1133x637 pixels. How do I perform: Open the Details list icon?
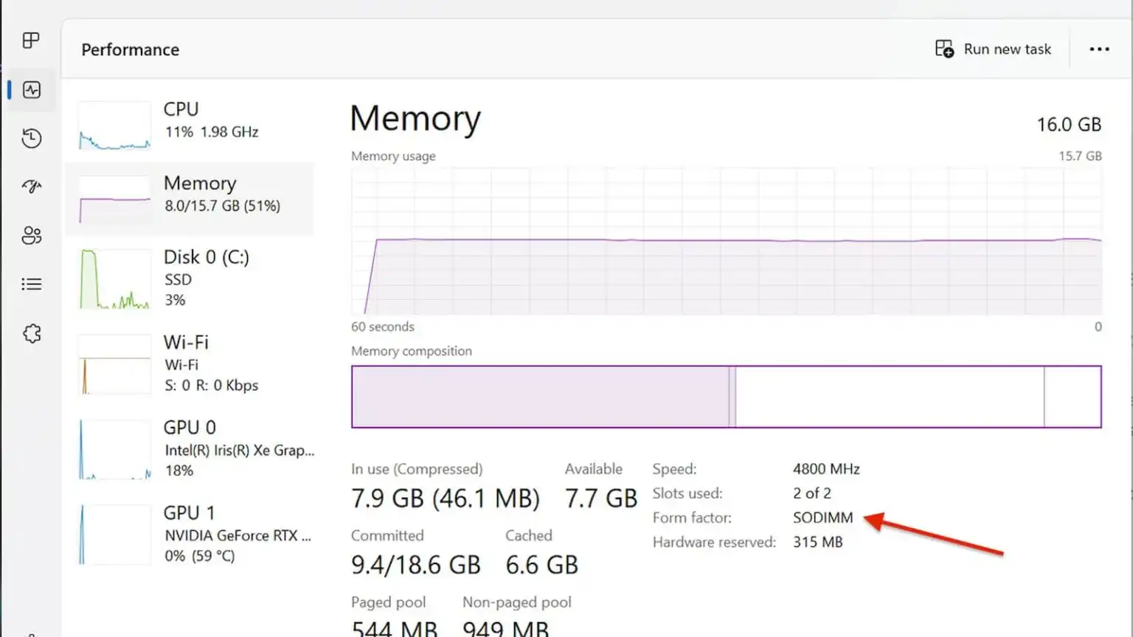click(x=31, y=285)
